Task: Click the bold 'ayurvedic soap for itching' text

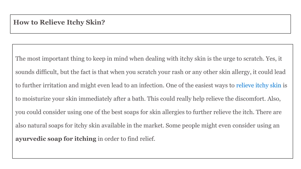Action: pyautogui.click(x=56, y=139)
